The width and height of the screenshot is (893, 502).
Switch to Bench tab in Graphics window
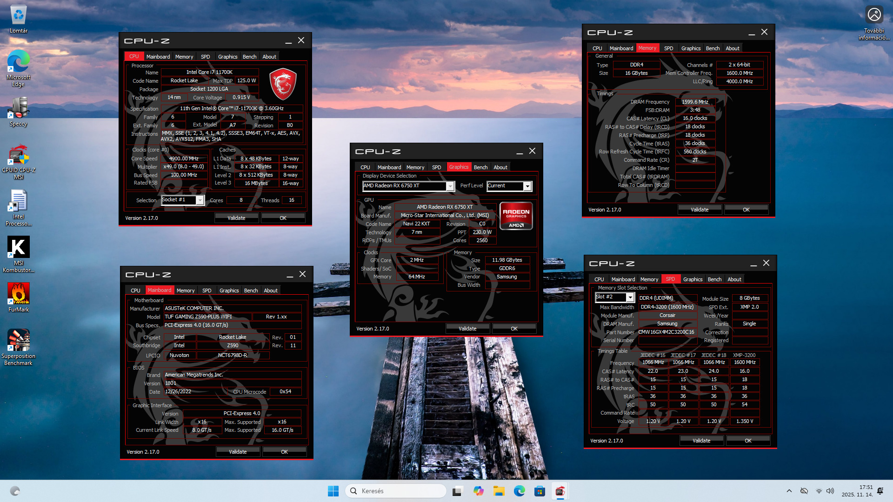coord(480,167)
